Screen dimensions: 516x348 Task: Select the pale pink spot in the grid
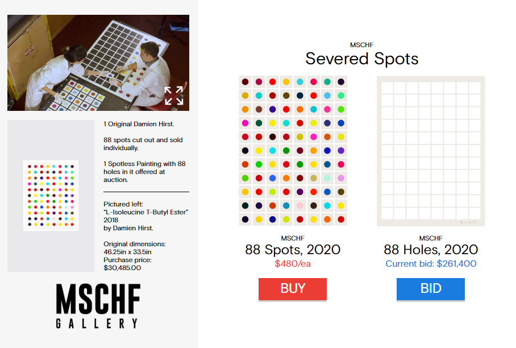[x=300, y=205]
